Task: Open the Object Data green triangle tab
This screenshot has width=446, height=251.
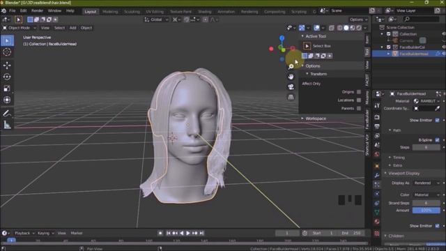Action: (377, 212)
